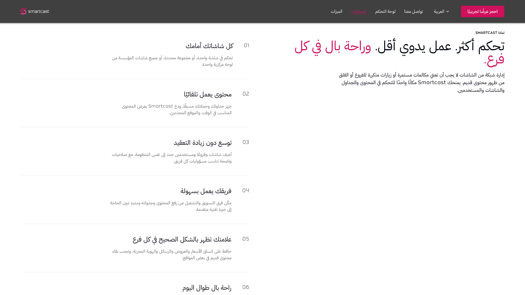Click the احجز عرضًا تجريبيًا button
Viewport: 525px width, 295px height.
tap(482, 11)
